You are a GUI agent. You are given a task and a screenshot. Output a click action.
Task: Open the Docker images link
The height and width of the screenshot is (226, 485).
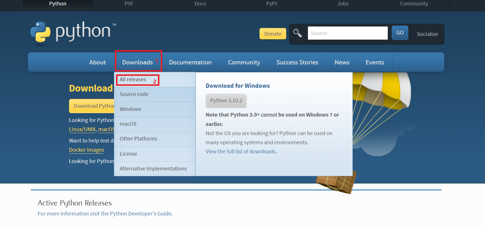[86, 150]
